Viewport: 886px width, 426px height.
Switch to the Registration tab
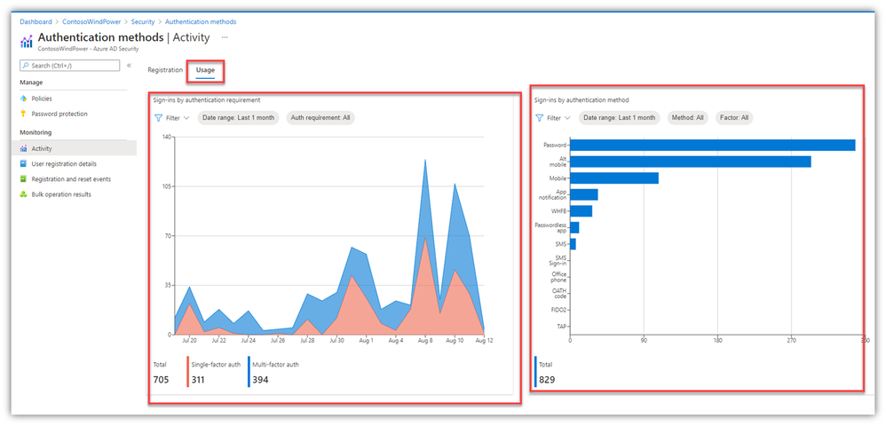[x=165, y=70]
